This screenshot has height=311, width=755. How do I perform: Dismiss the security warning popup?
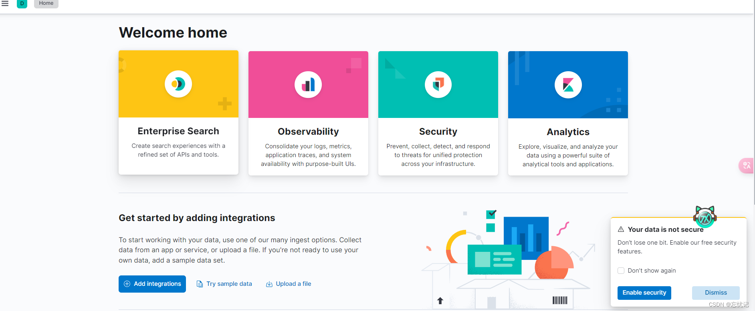(716, 293)
